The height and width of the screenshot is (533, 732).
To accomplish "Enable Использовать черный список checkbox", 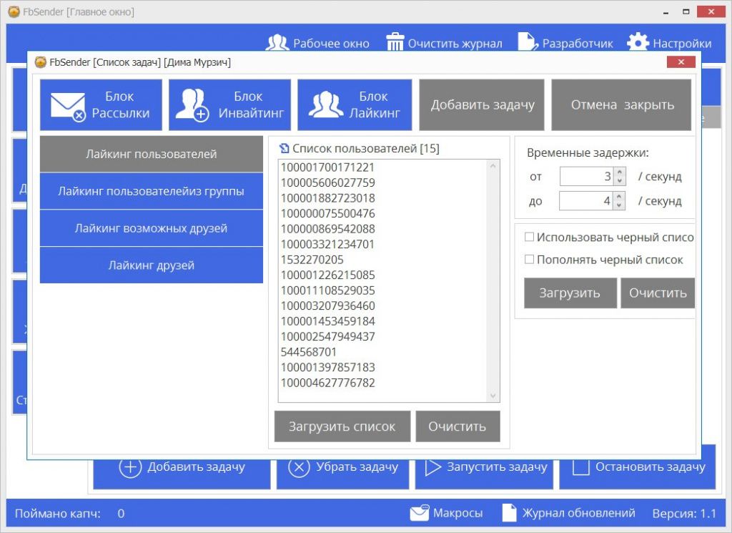I will click(529, 237).
